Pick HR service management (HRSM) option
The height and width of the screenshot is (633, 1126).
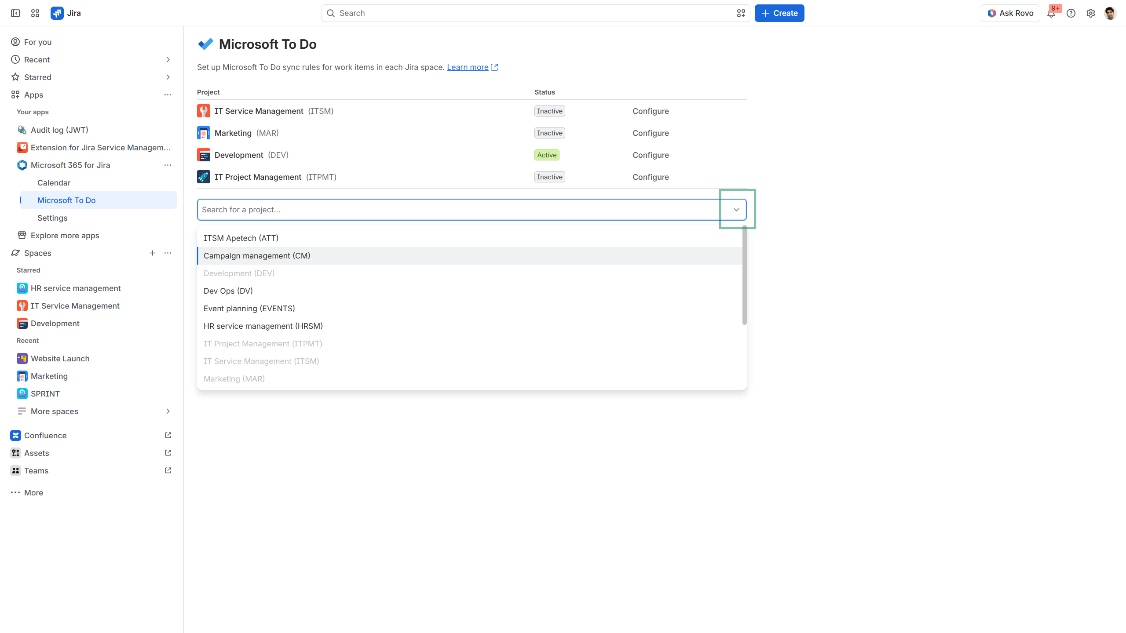470,326
